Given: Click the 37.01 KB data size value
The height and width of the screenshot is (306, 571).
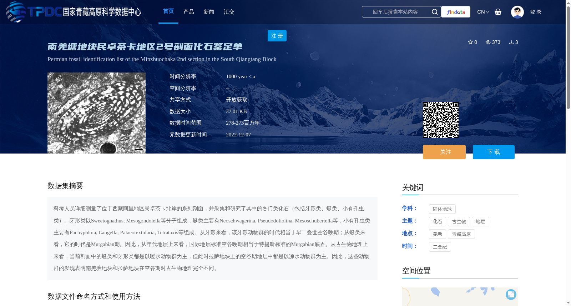Looking at the screenshot, I should [236, 111].
